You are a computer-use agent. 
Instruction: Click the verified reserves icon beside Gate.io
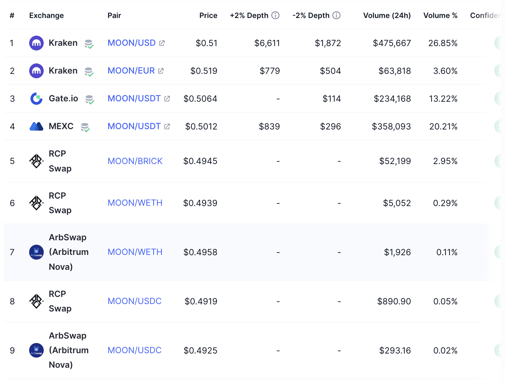click(x=89, y=99)
